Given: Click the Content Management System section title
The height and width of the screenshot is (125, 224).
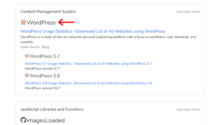Looking at the screenshot, I should tap(48, 11).
